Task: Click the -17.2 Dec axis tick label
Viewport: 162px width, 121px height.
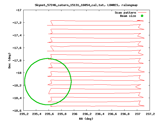Action: tap(17, 23)
